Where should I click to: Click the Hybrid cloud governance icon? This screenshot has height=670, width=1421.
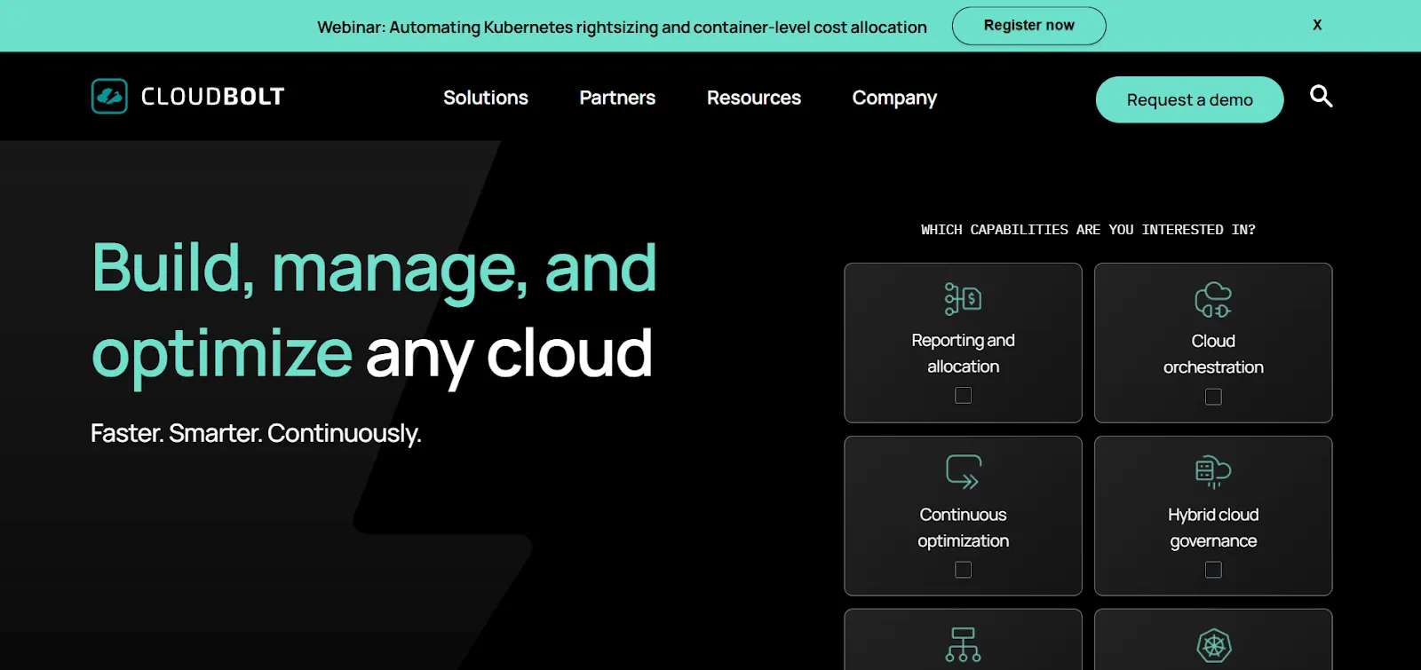pos(1213,472)
